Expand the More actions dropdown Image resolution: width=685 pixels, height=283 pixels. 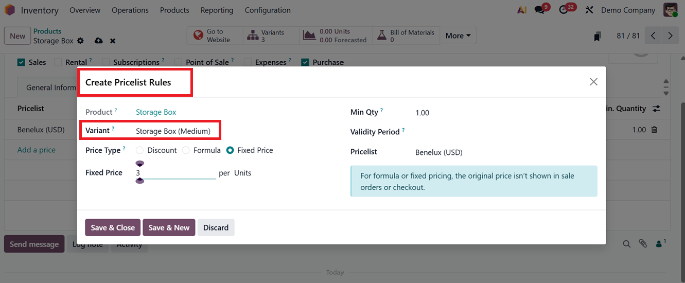coord(458,36)
